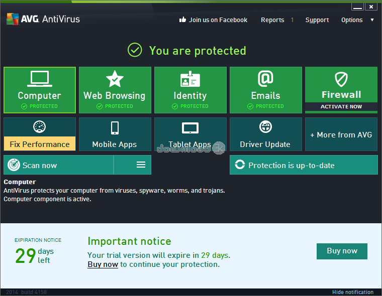This screenshot has height=296, width=382.
Task: Click Protection is up-to-date update button
Action: pyautogui.click(x=304, y=165)
